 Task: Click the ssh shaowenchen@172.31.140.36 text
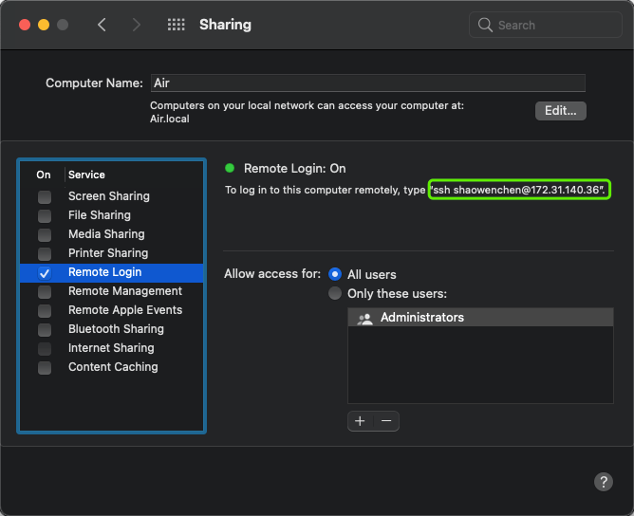click(x=517, y=190)
